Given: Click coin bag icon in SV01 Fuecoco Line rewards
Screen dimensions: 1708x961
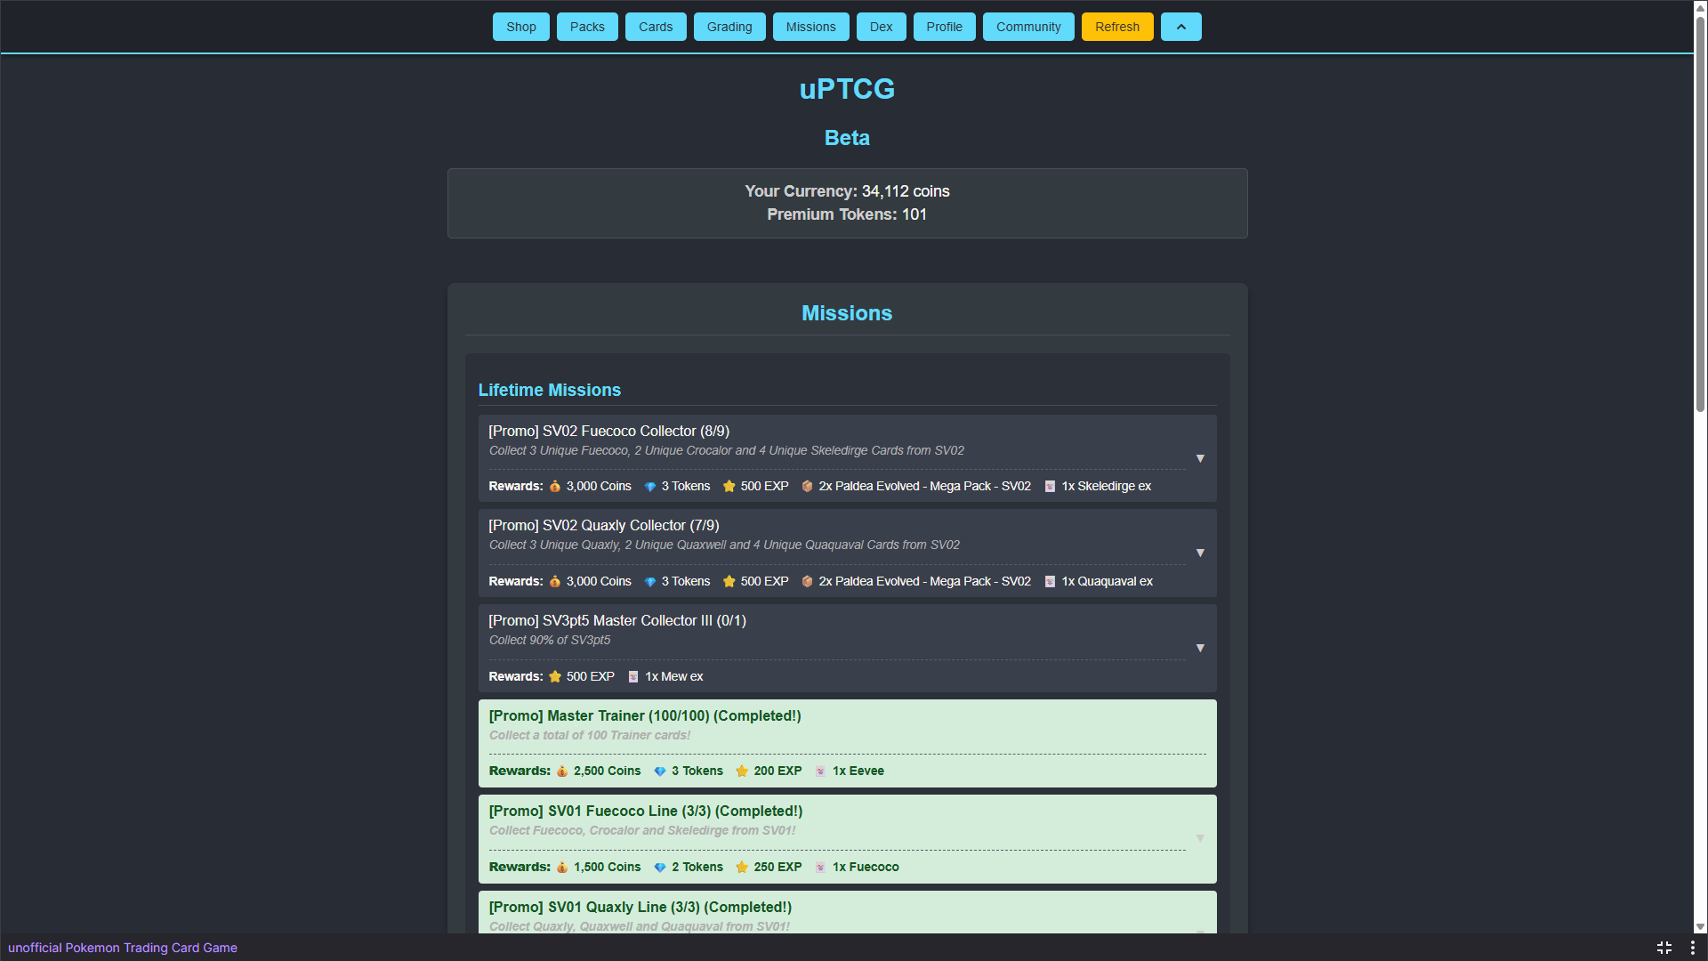Looking at the screenshot, I should [x=562, y=867].
